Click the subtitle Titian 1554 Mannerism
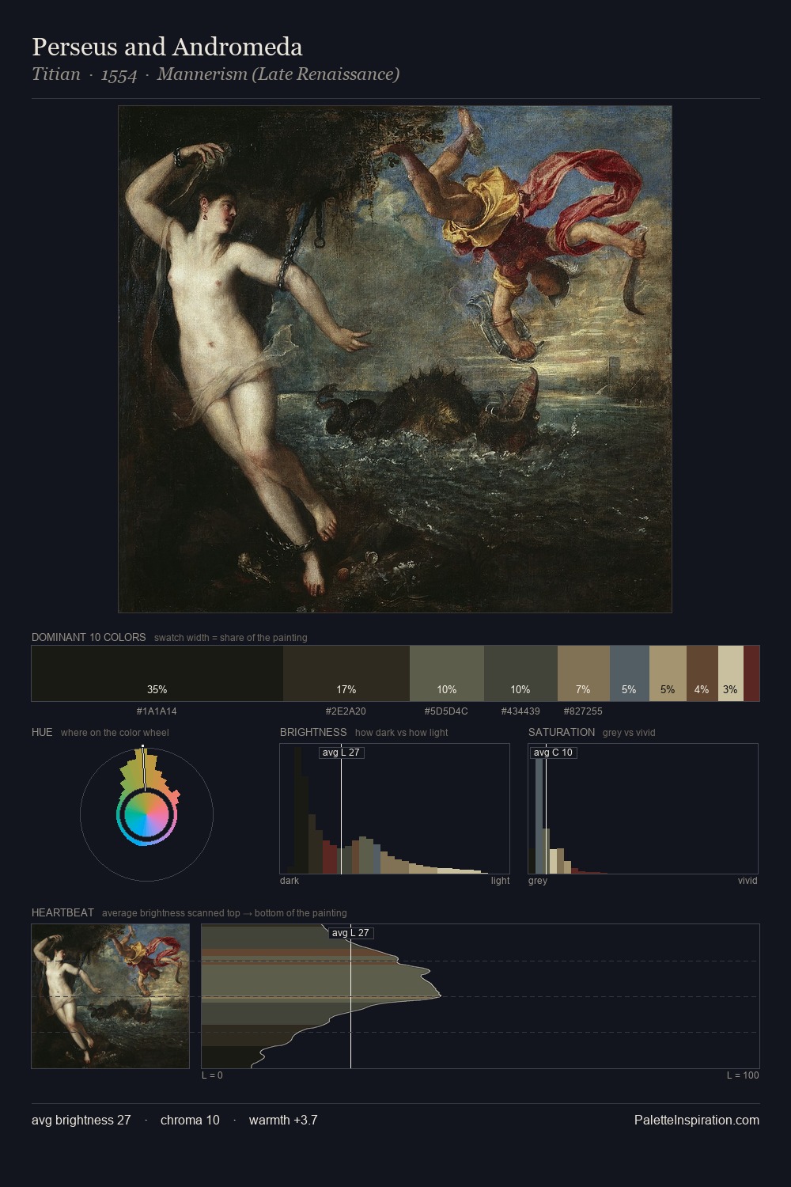 coord(215,74)
